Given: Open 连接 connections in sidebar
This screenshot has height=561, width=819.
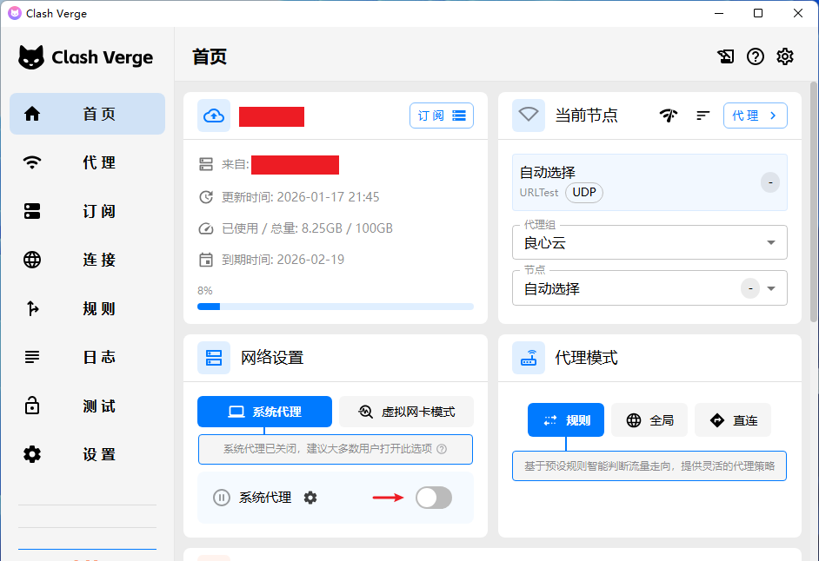Looking at the screenshot, I should coord(87,260).
